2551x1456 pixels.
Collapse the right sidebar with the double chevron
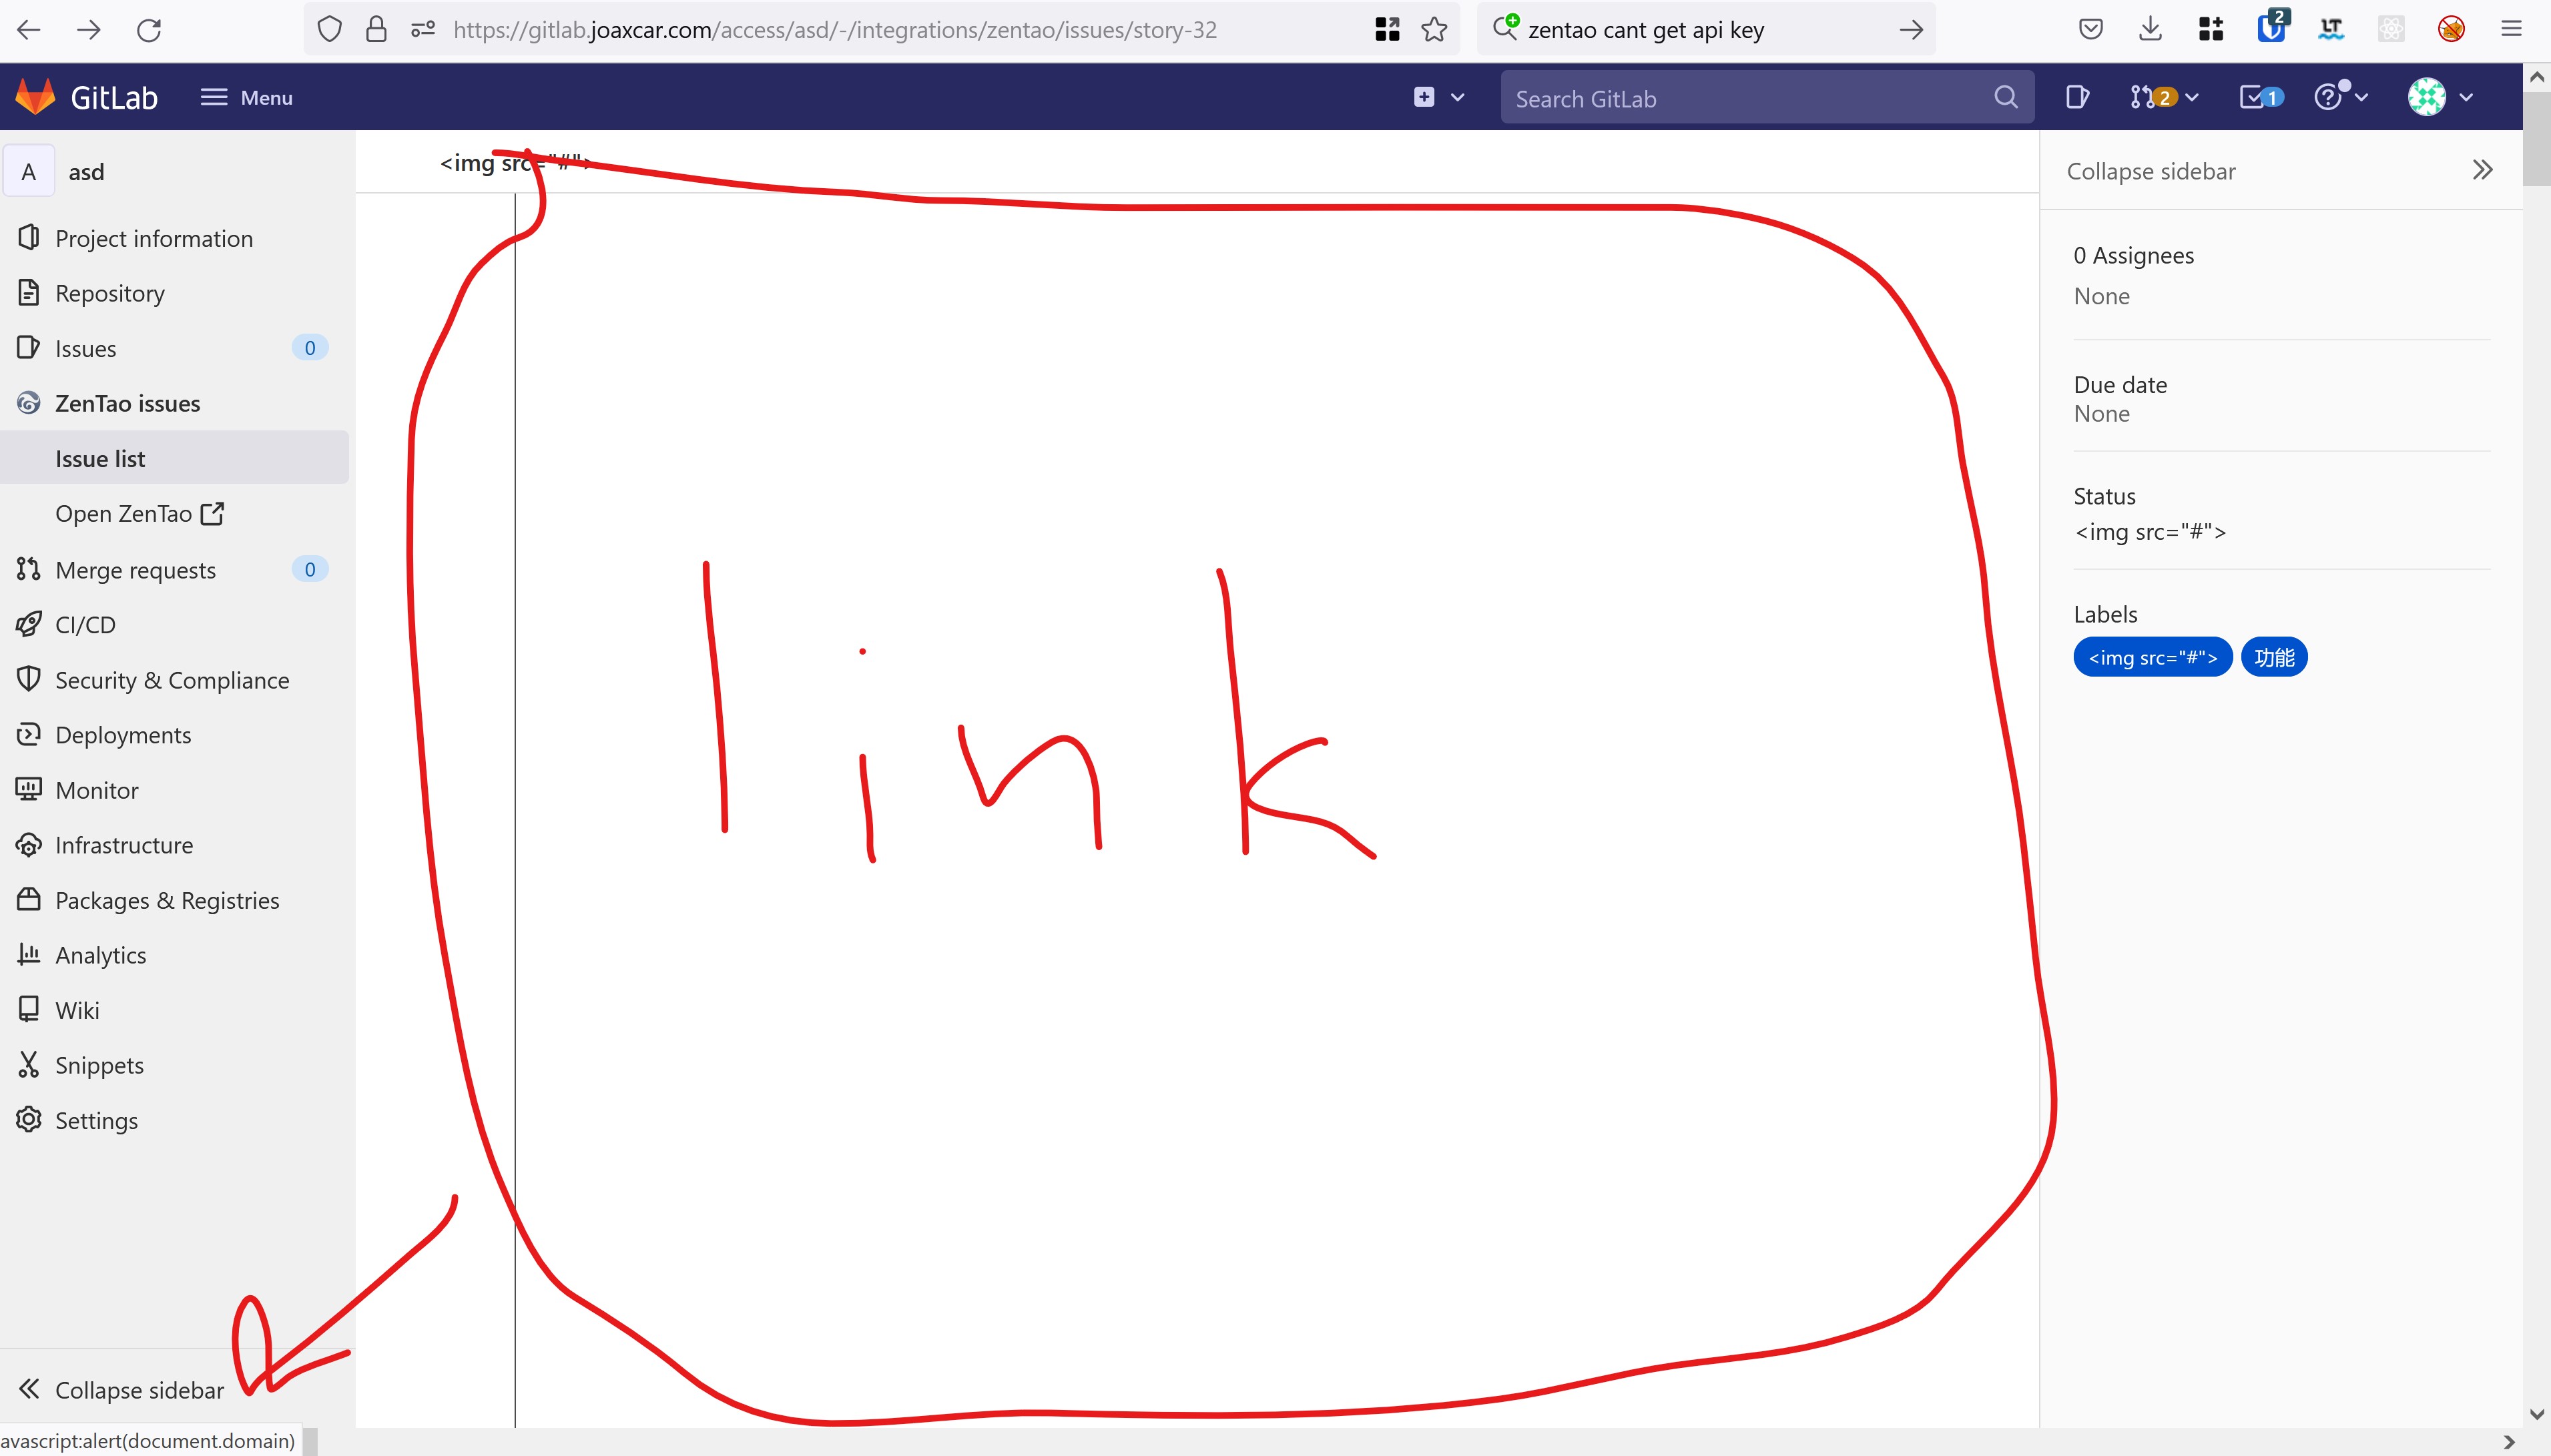[x=2482, y=170]
